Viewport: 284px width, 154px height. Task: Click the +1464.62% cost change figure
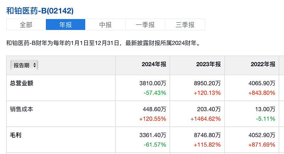click(205, 119)
